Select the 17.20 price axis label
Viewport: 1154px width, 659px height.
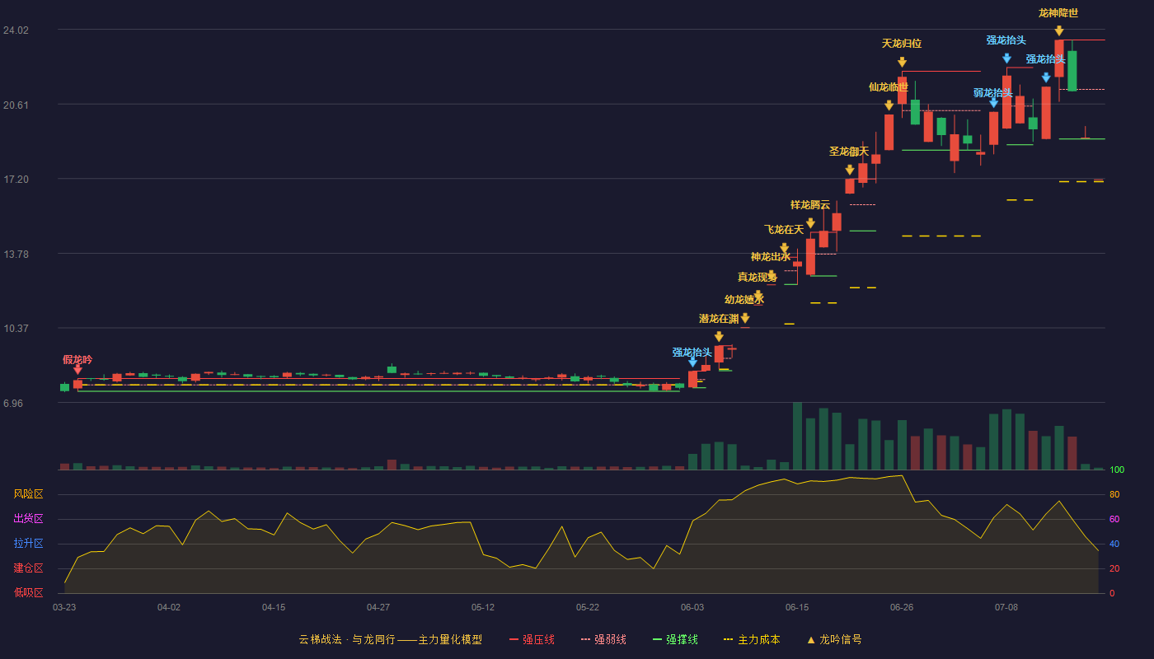pos(16,180)
